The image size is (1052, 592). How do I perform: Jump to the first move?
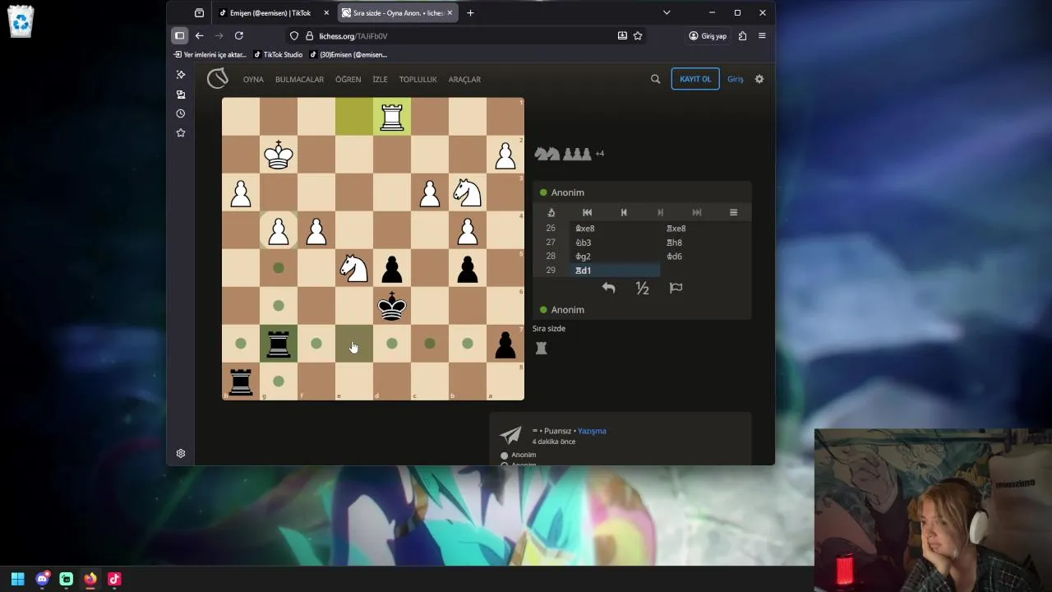pyautogui.click(x=587, y=212)
